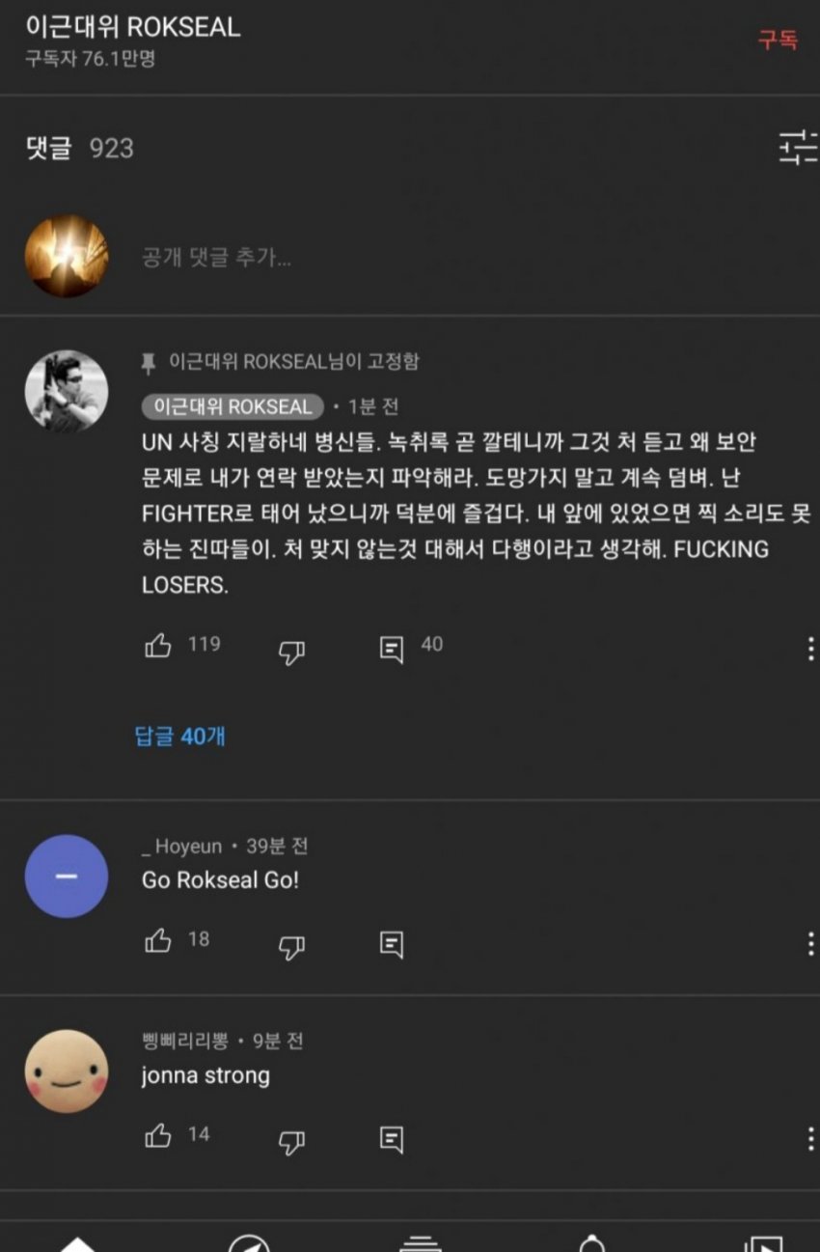The height and width of the screenshot is (1252, 820).
Task: Open the comment sort filter icon
Action: (x=799, y=148)
